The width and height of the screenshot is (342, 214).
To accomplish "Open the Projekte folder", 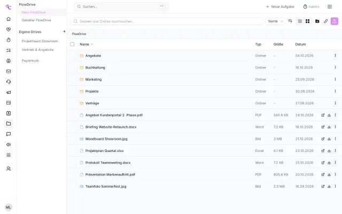I will coord(92,91).
